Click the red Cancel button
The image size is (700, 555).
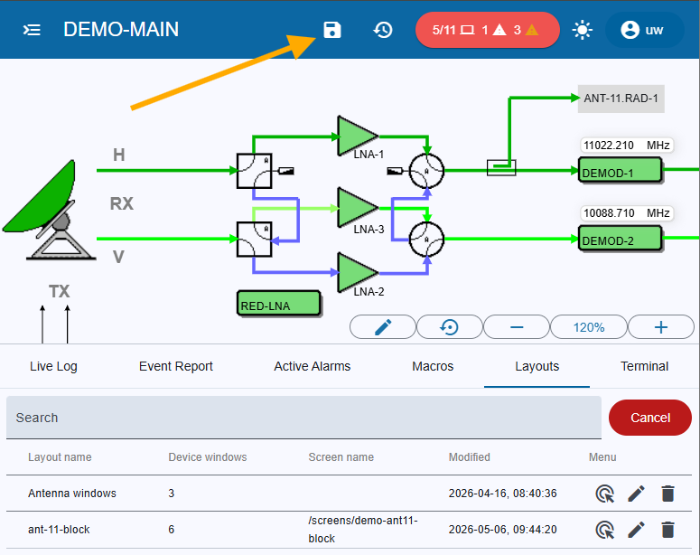pos(650,418)
